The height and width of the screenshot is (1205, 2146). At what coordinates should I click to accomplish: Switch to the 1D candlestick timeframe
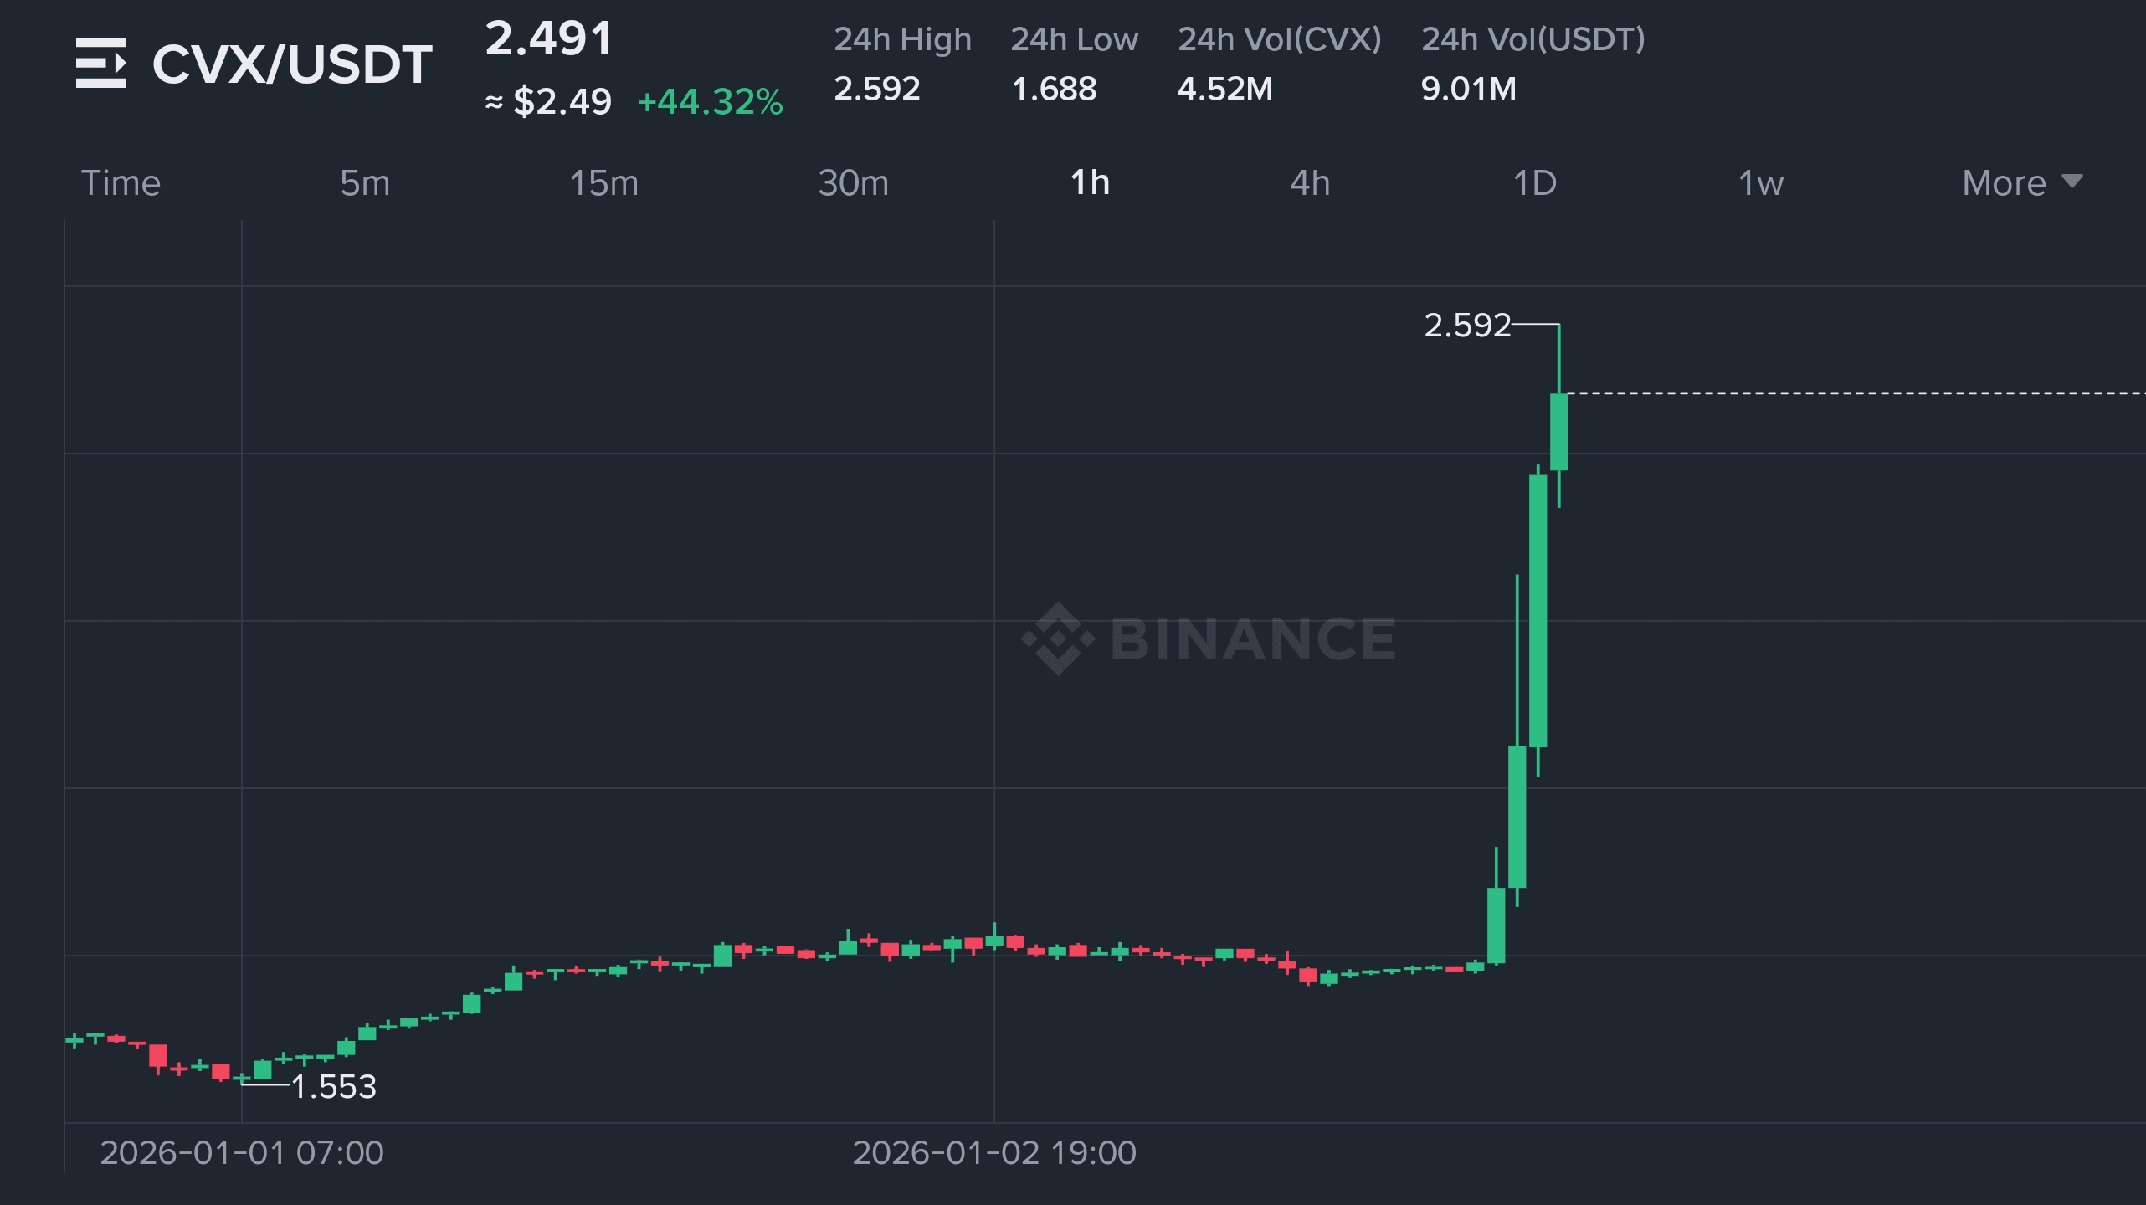1535,182
